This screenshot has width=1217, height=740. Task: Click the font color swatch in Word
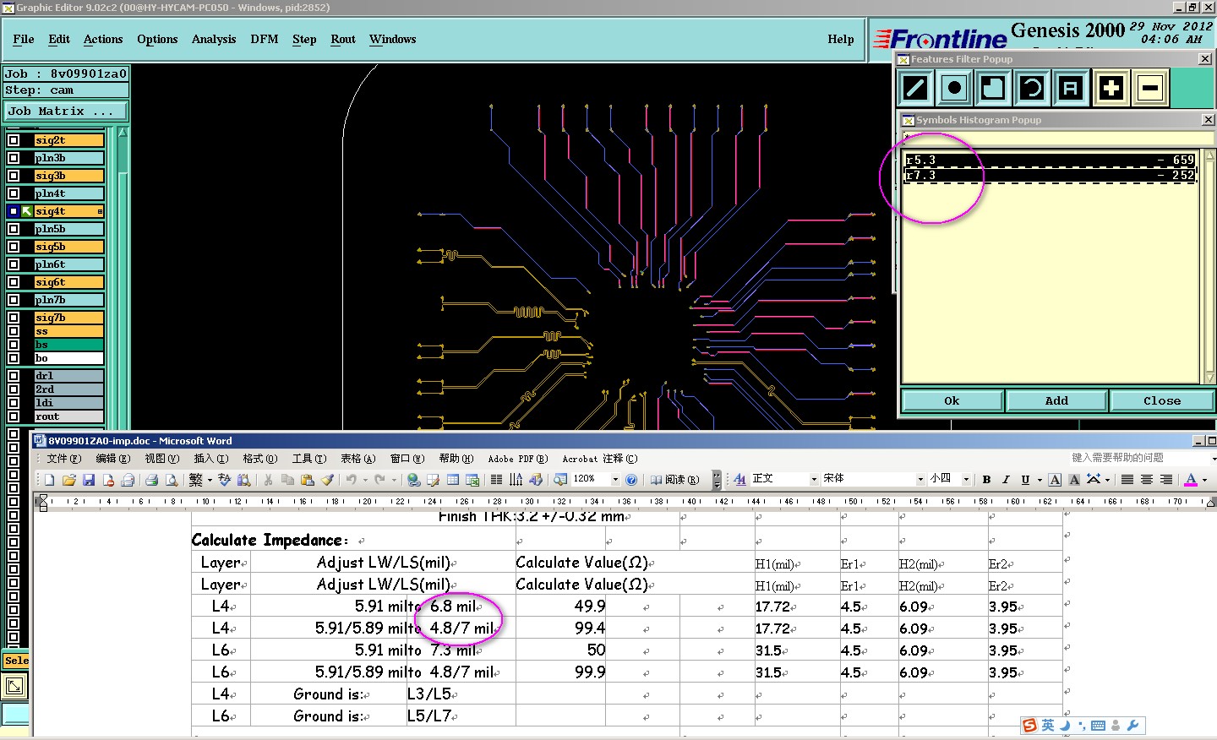click(x=1190, y=480)
